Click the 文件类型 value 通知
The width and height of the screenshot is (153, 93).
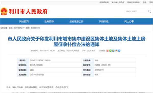[x=32, y=70]
